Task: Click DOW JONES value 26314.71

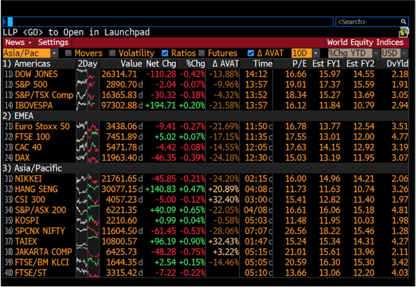Action: (119, 74)
